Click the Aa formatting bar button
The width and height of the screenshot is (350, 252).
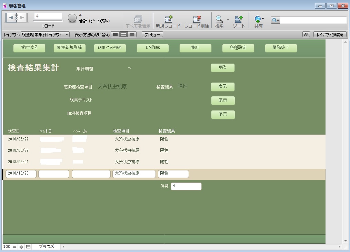(x=306, y=34)
